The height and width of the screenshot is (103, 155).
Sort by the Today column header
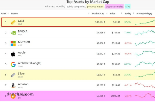[128, 13]
